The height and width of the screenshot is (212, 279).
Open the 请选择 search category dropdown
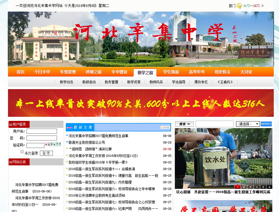tap(248, 124)
